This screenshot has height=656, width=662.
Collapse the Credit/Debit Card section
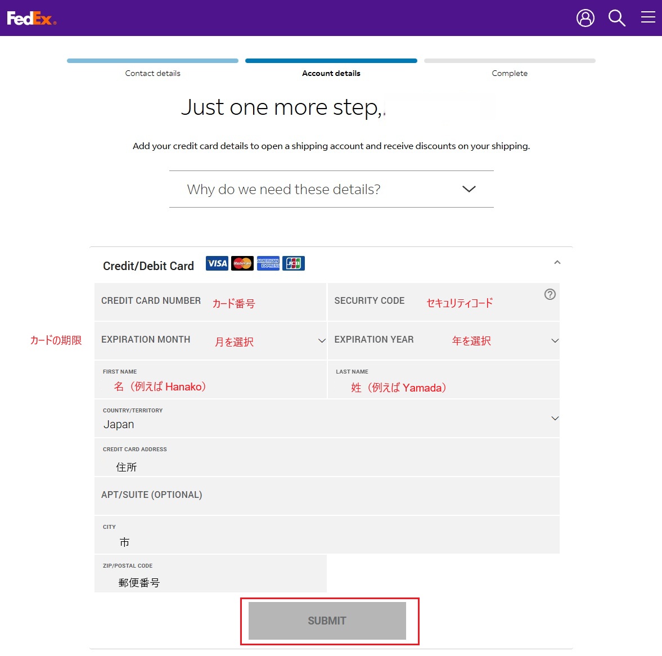coord(557,263)
